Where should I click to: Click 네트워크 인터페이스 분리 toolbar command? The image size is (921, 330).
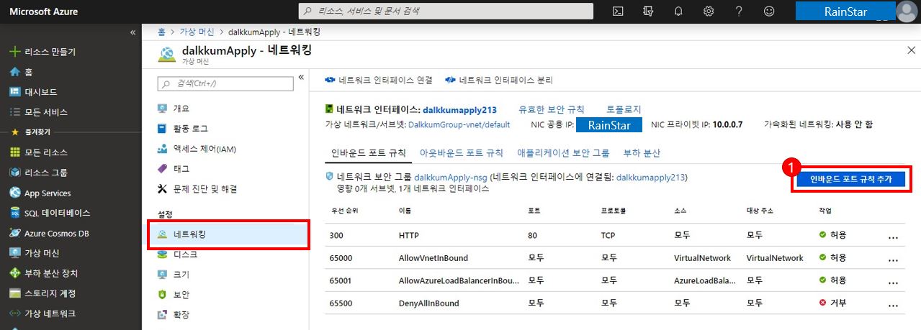point(499,81)
